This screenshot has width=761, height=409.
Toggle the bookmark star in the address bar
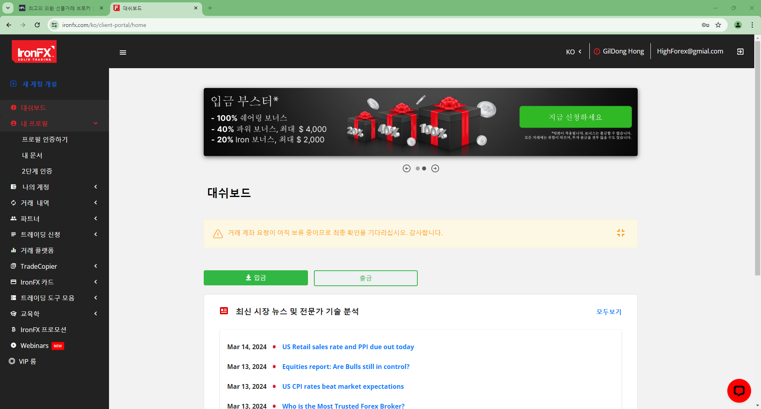pyautogui.click(x=718, y=25)
